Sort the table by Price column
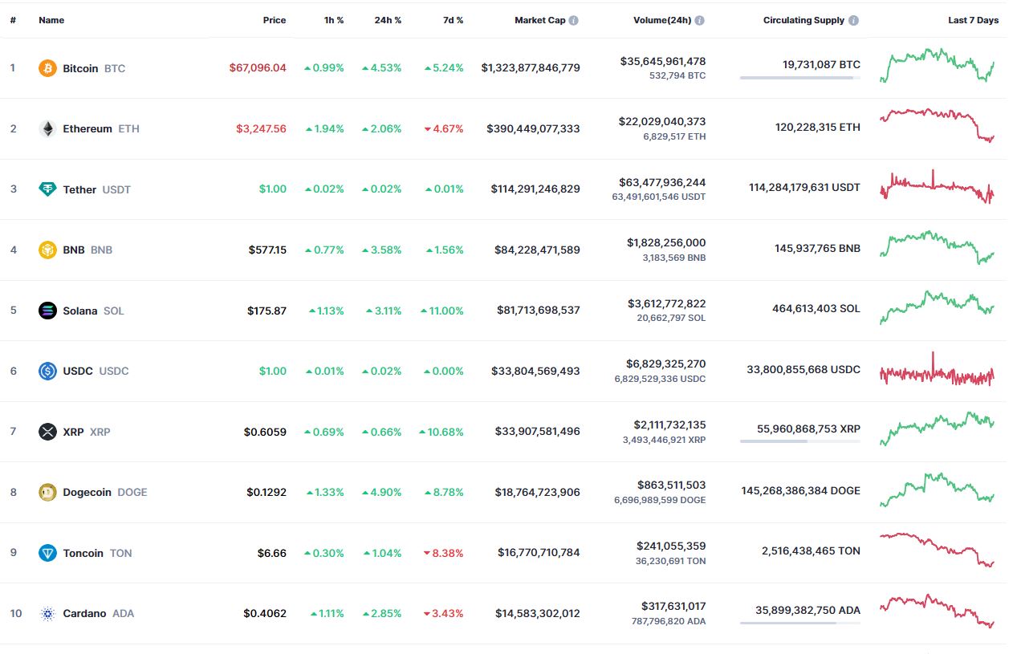Image resolution: width=1017 pixels, height=654 pixels. pos(274,20)
